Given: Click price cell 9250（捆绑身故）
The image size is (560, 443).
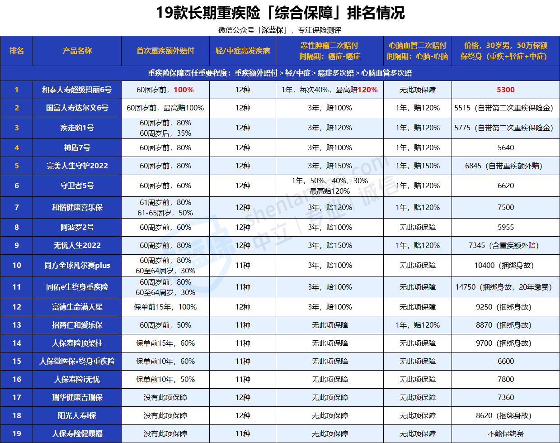Looking at the screenshot, I should click(506, 307).
